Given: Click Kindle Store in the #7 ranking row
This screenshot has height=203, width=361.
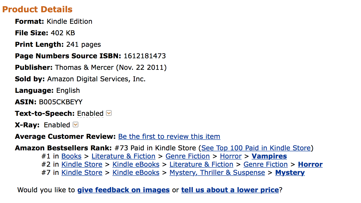Looking at the screenshot, I should (82, 173).
